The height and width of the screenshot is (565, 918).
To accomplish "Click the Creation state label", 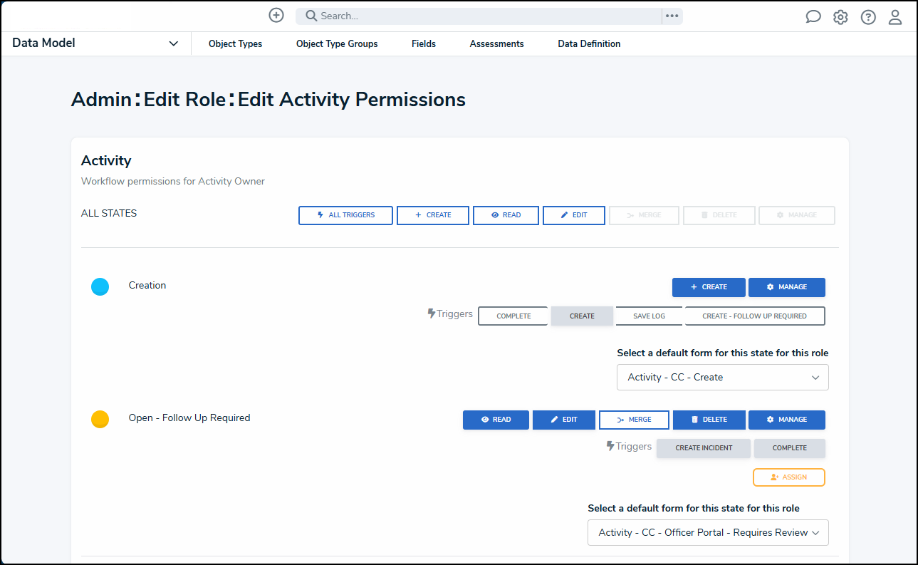I will coord(147,285).
